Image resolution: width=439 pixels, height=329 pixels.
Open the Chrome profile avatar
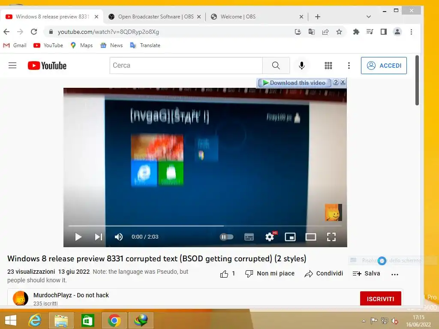point(397,32)
